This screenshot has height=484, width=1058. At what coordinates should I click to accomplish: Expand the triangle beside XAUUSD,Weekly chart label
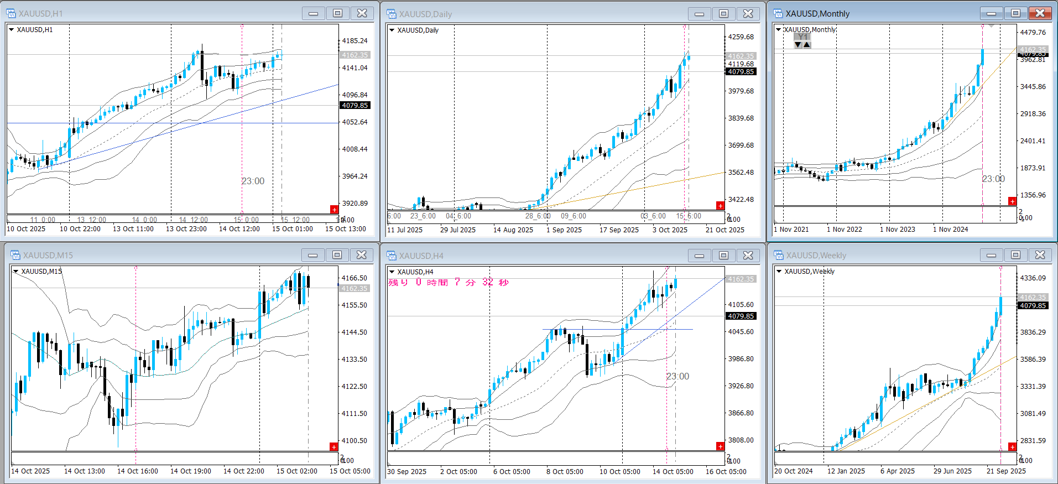pos(779,272)
